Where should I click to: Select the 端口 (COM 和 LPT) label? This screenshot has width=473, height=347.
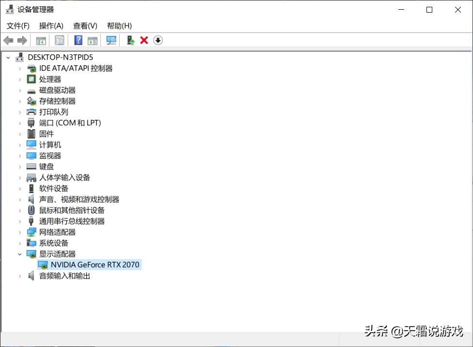click(x=70, y=123)
